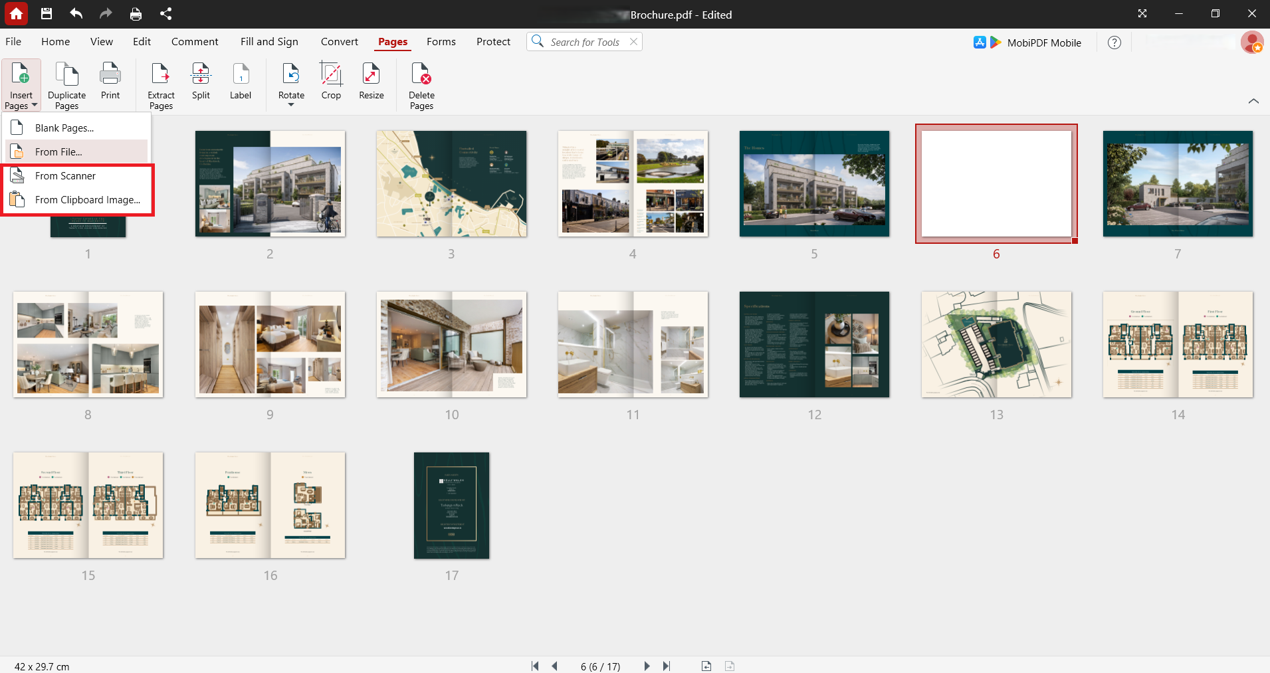Select Blank Pages menu option
The width and height of the screenshot is (1270, 673).
(64, 128)
